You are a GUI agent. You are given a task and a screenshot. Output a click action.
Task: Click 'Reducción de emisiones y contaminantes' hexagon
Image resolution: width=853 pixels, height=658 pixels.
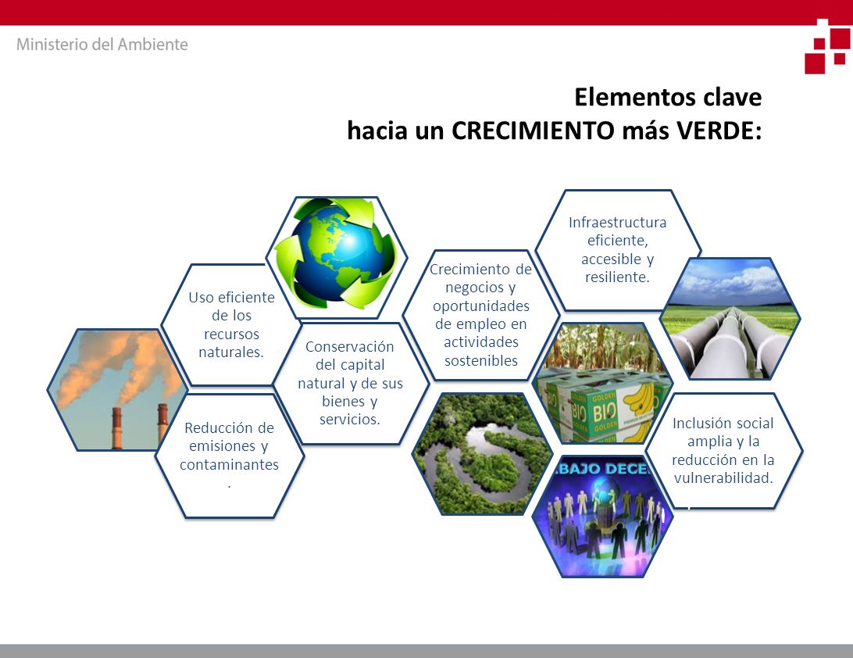tap(229, 456)
